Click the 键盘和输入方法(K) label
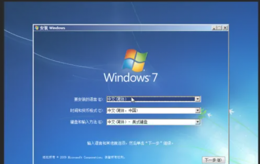Image resolution: width=260 pixels, height=164 pixels. [87, 122]
